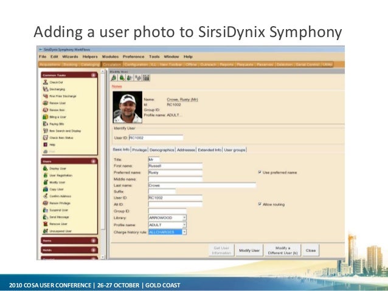Open the Tools menu
388x291 pixels.
tap(154, 56)
